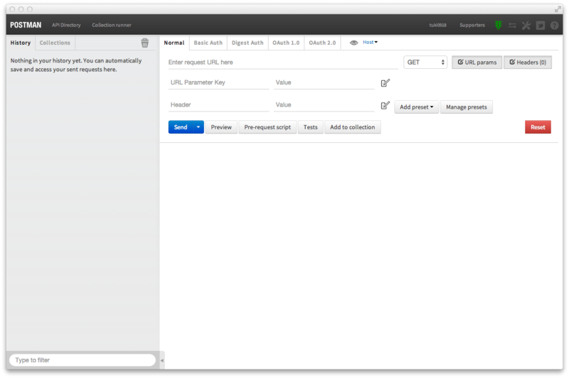
Task: Focus the URL parameter Value field
Action: (x=324, y=82)
